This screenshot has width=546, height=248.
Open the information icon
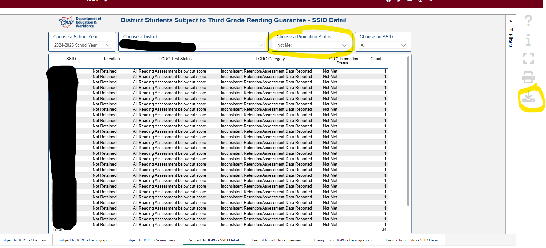[x=528, y=40]
